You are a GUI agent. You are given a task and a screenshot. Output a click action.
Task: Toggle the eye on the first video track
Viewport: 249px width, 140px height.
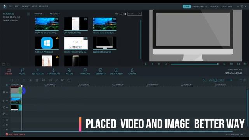tap(7, 92)
